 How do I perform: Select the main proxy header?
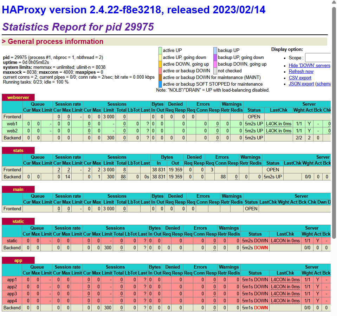pos(18,190)
